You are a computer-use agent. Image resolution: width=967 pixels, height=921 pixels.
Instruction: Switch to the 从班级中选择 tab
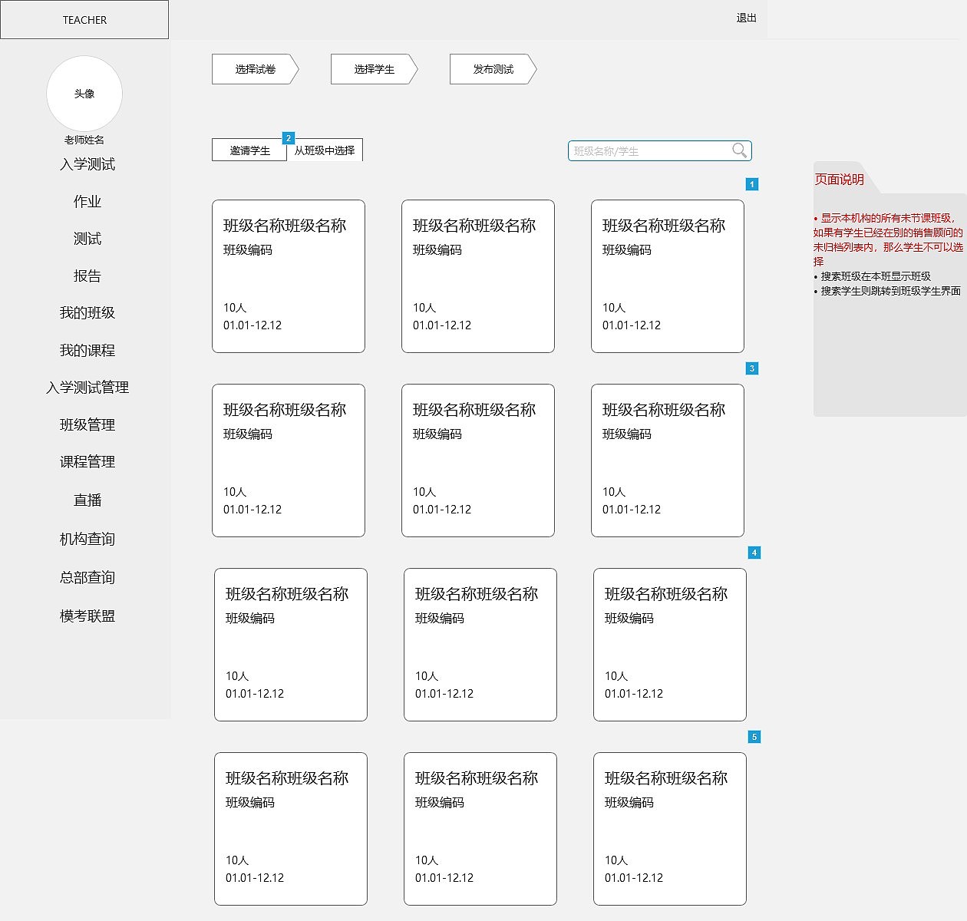coord(325,150)
